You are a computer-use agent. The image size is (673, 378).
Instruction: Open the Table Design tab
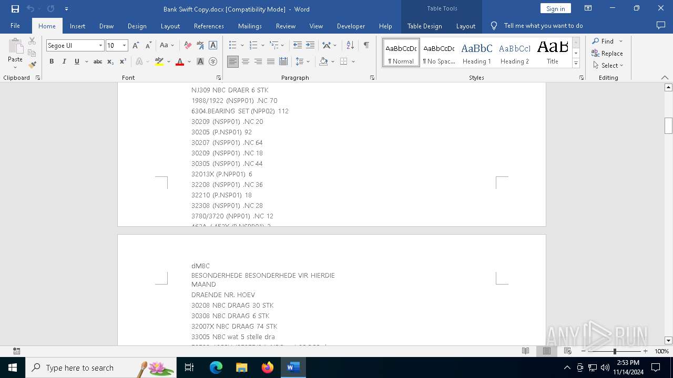pos(424,26)
